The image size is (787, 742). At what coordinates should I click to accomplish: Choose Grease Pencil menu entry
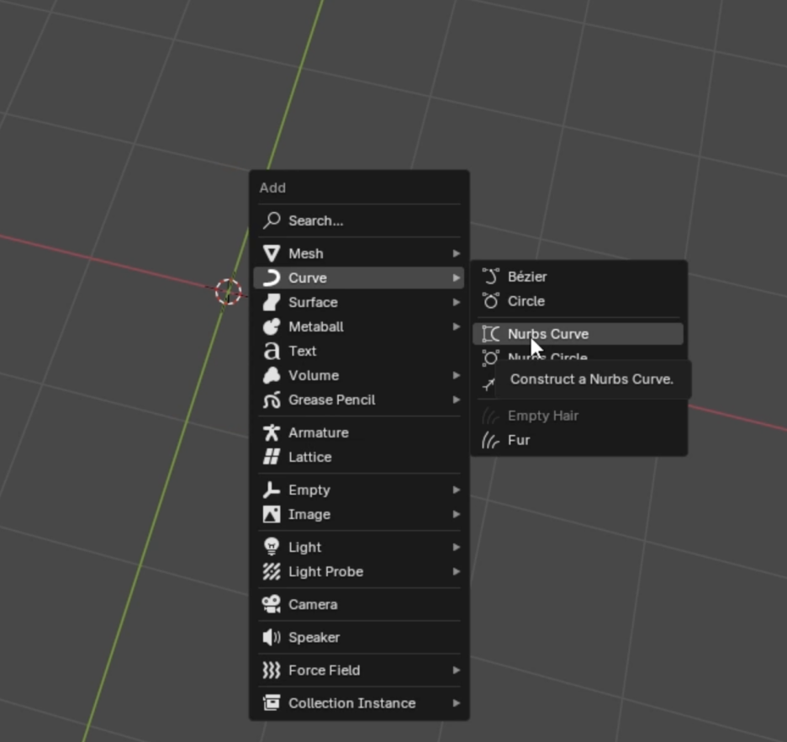(359, 400)
